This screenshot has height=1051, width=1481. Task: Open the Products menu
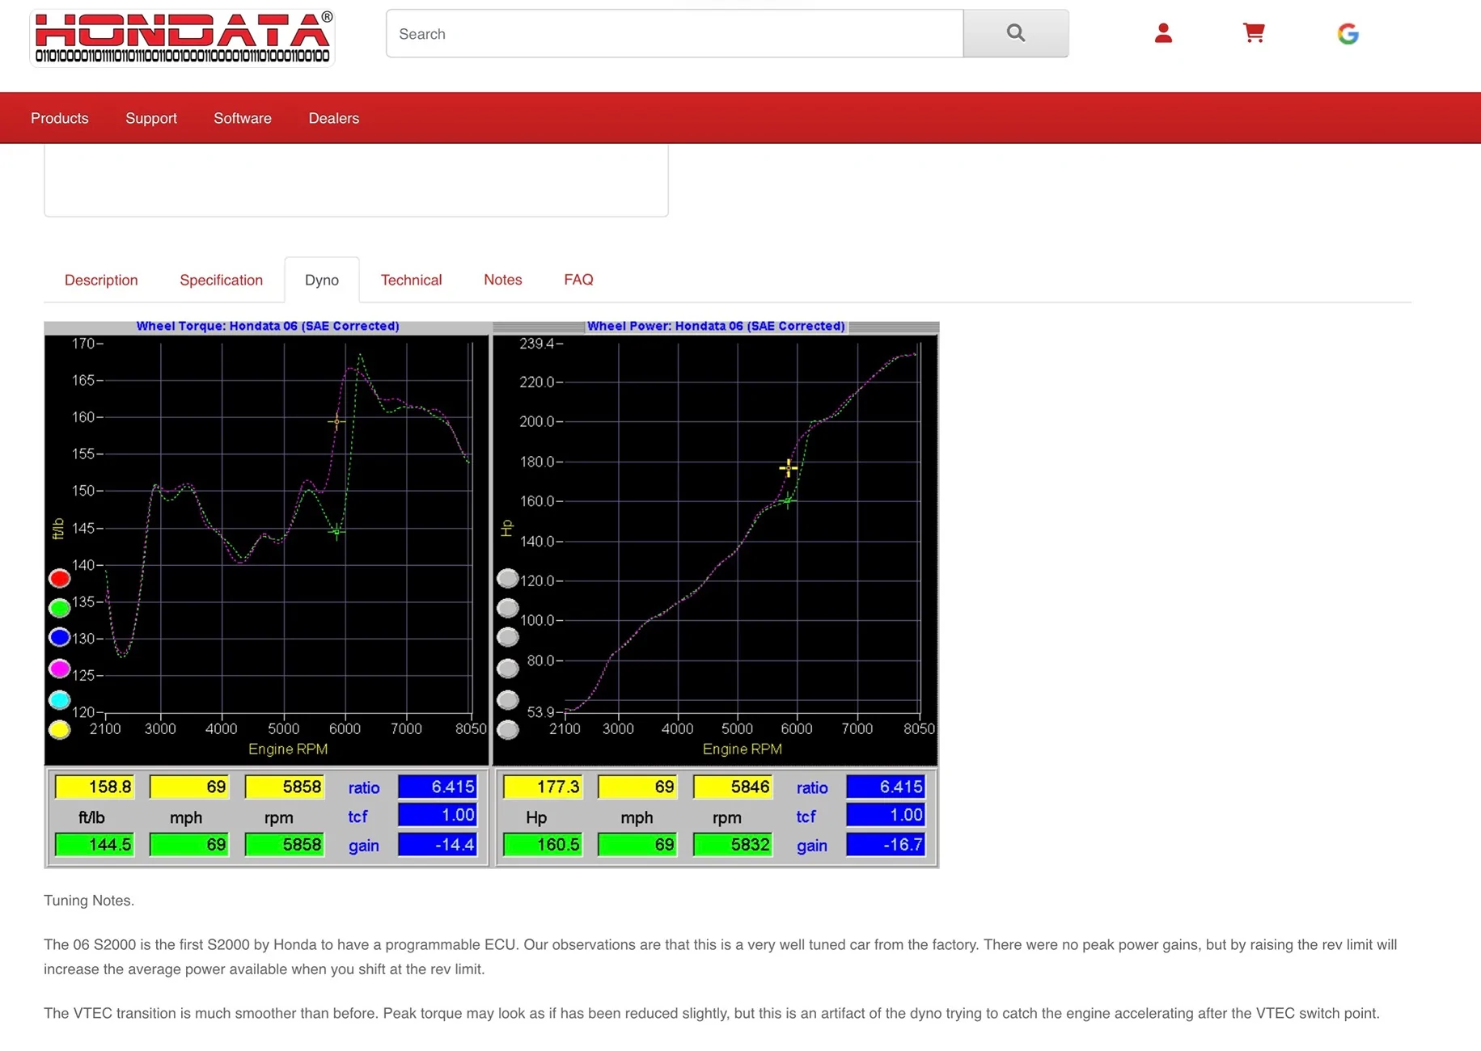point(60,118)
